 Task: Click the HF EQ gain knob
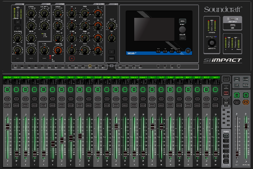click(x=72, y=13)
